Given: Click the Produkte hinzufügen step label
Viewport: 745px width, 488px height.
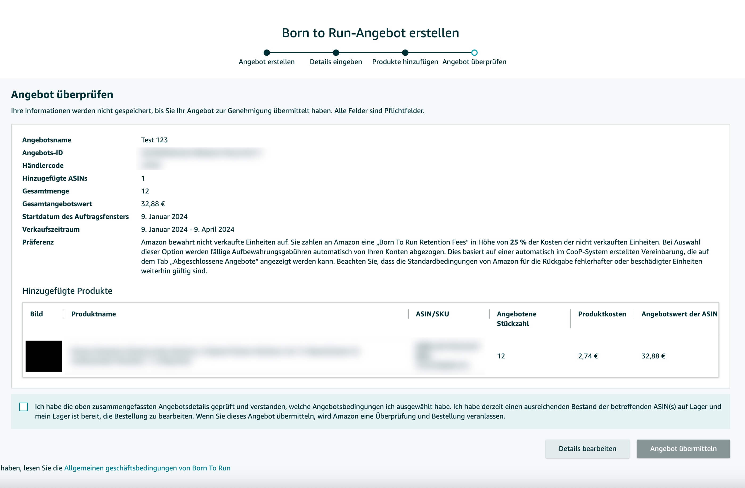Looking at the screenshot, I should point(405,62).
